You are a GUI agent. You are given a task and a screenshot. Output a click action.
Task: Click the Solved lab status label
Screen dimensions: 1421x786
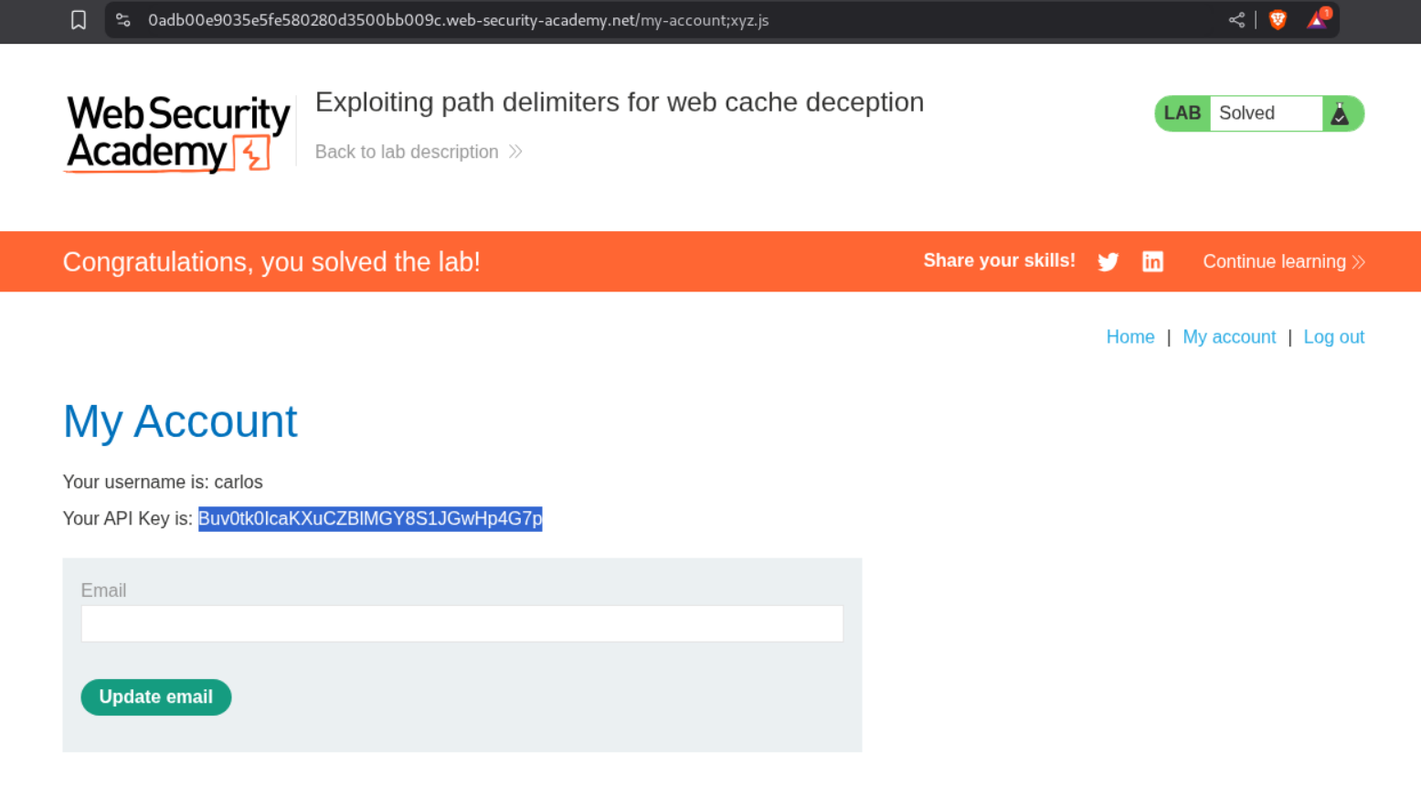click(1247, 113)
